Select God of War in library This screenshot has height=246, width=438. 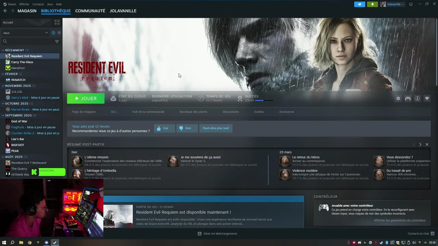pyautogui.click(x=19, y=121)
